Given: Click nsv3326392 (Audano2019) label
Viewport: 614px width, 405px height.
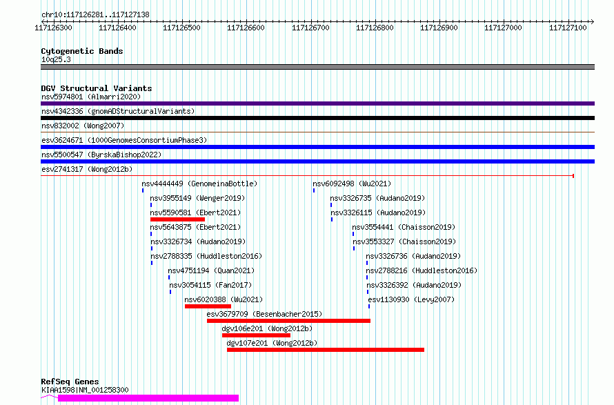Looking at the screenshot, I should (415, 285).
